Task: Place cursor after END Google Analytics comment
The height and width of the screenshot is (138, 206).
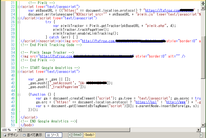Action: [x=76, y=121]
